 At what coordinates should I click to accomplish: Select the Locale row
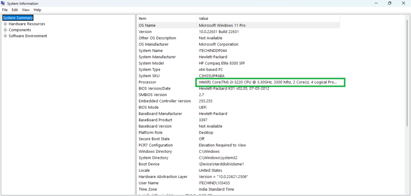click(239, 170)
